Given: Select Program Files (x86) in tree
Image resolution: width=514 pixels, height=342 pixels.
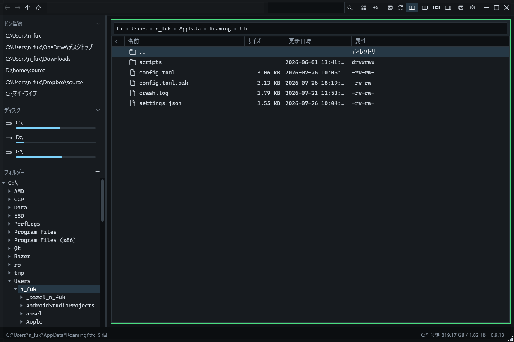Looking at the screenshot, I should click(45, 240).
